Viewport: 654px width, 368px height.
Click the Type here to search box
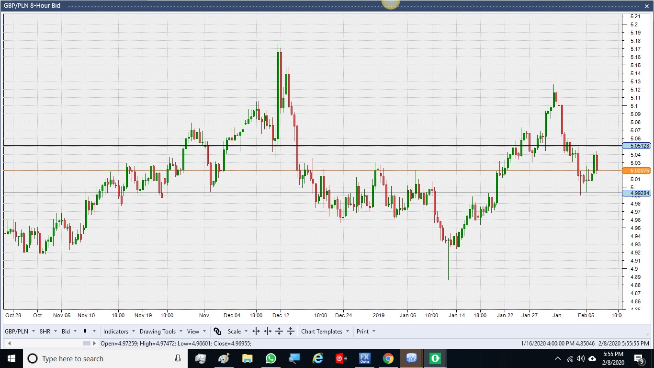click(105, 358)
